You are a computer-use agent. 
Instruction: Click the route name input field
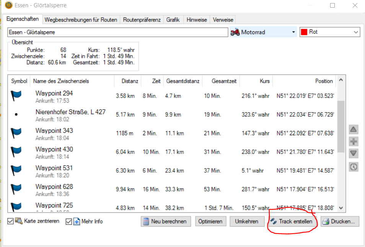(118, 33)
